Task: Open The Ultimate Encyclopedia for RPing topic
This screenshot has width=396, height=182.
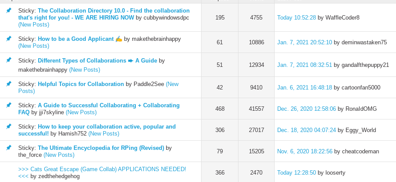Action: (101, 148)
